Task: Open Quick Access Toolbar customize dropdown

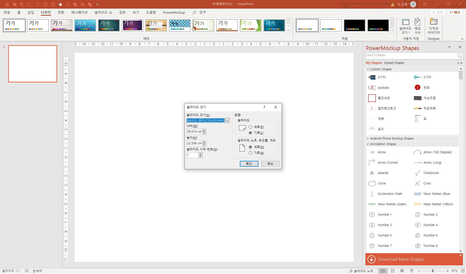Action: pos(97,4)
